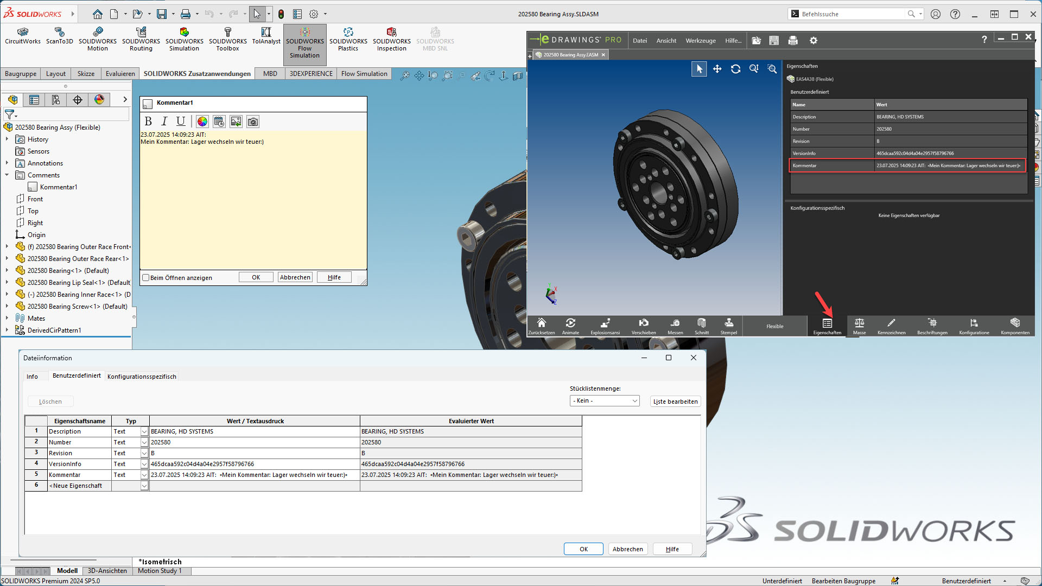Click the Löschen button
1042x586 pixels.
[50, 402]
